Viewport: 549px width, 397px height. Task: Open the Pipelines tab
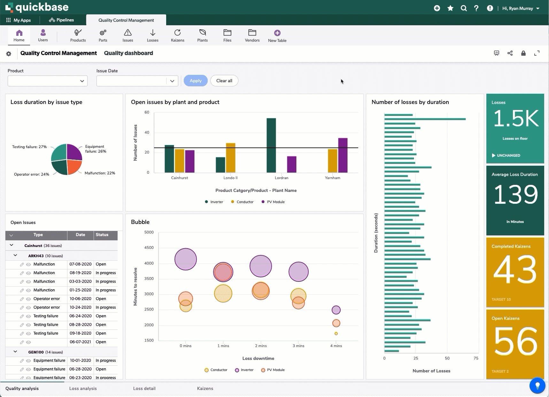[x=61, y=20]
